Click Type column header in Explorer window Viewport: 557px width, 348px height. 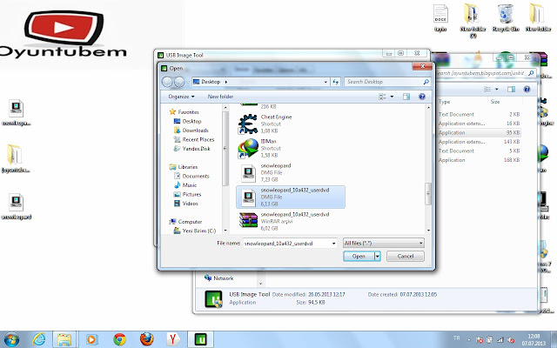click(444, 102)
